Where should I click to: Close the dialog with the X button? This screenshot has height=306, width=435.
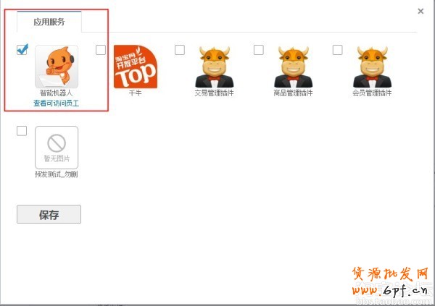point(420,11)
